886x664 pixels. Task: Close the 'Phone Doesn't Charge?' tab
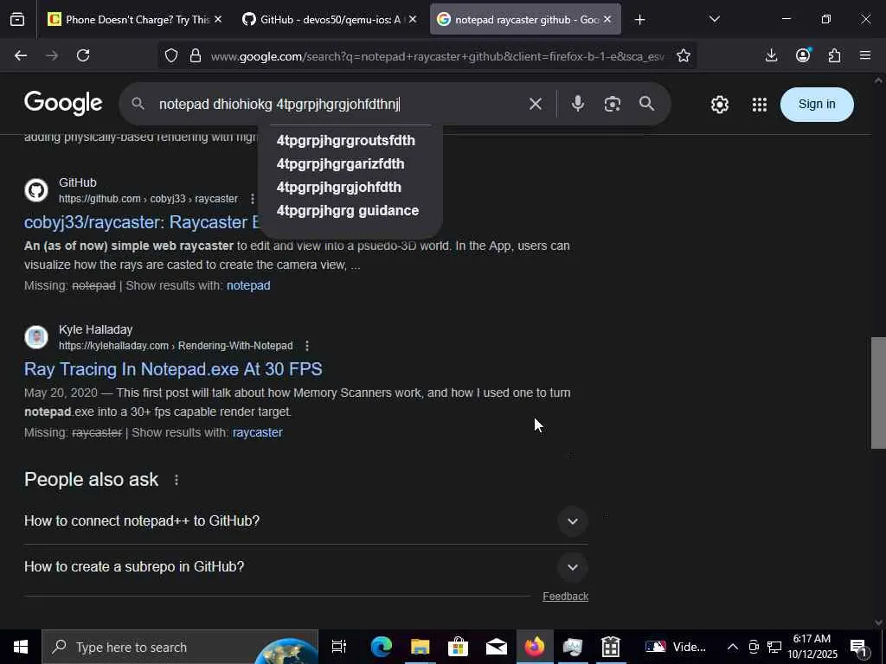[218, 20]
